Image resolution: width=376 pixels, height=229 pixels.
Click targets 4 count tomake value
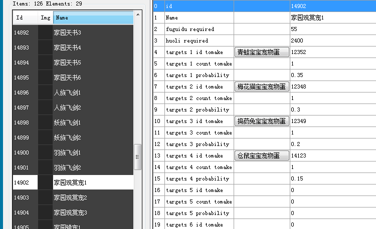tap(333, 167)
